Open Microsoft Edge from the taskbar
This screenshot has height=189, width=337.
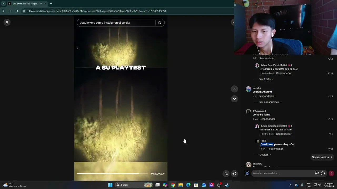188,185
